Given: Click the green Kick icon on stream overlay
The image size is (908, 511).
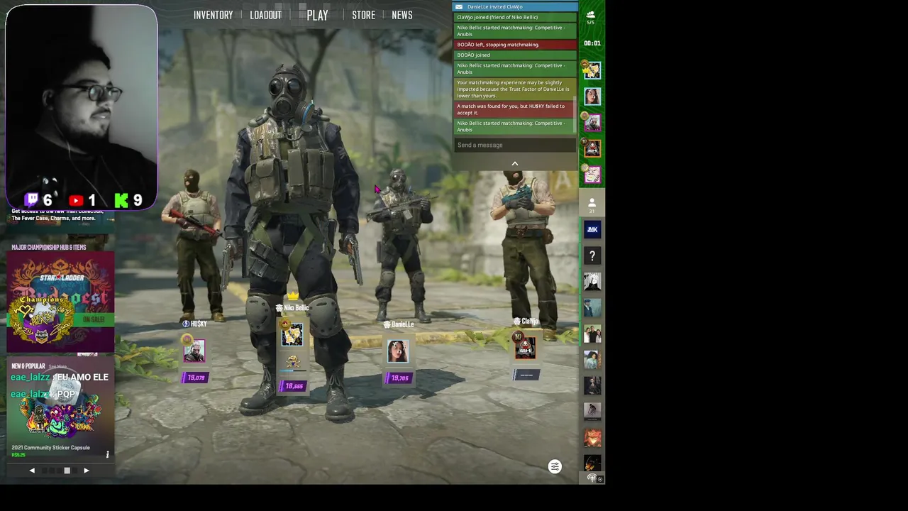Looking at the screenshot, I should coord(121,200).
